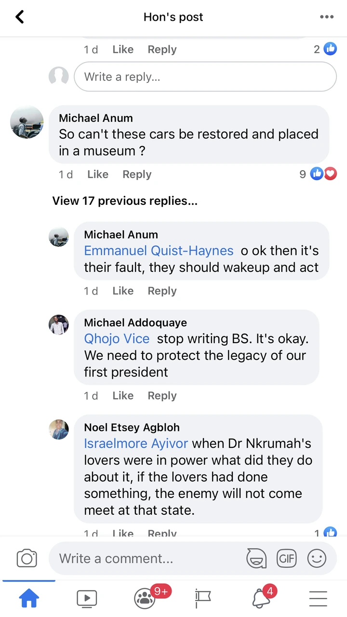Open Emmanuel Quist-Haynes tagged profile link
The height and width of the screenshot is (617, 347).
pyautogui.click(x=159, y=251)
